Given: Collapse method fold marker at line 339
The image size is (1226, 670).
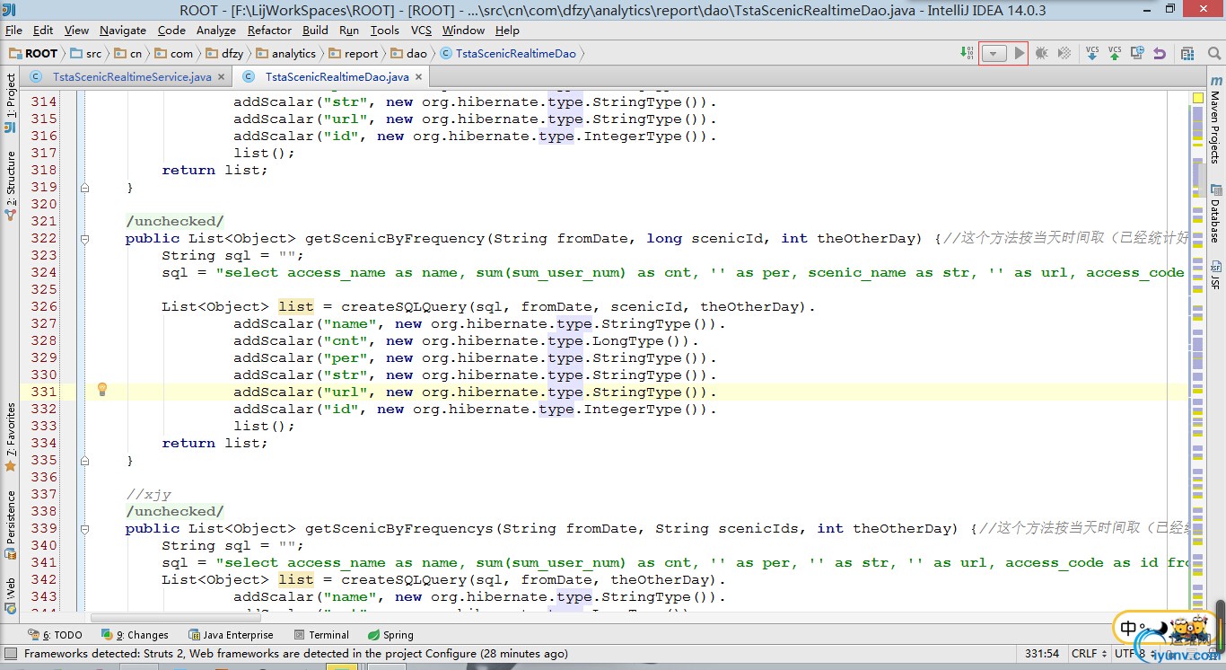Looking at the screenshot, I should point(84,529).
